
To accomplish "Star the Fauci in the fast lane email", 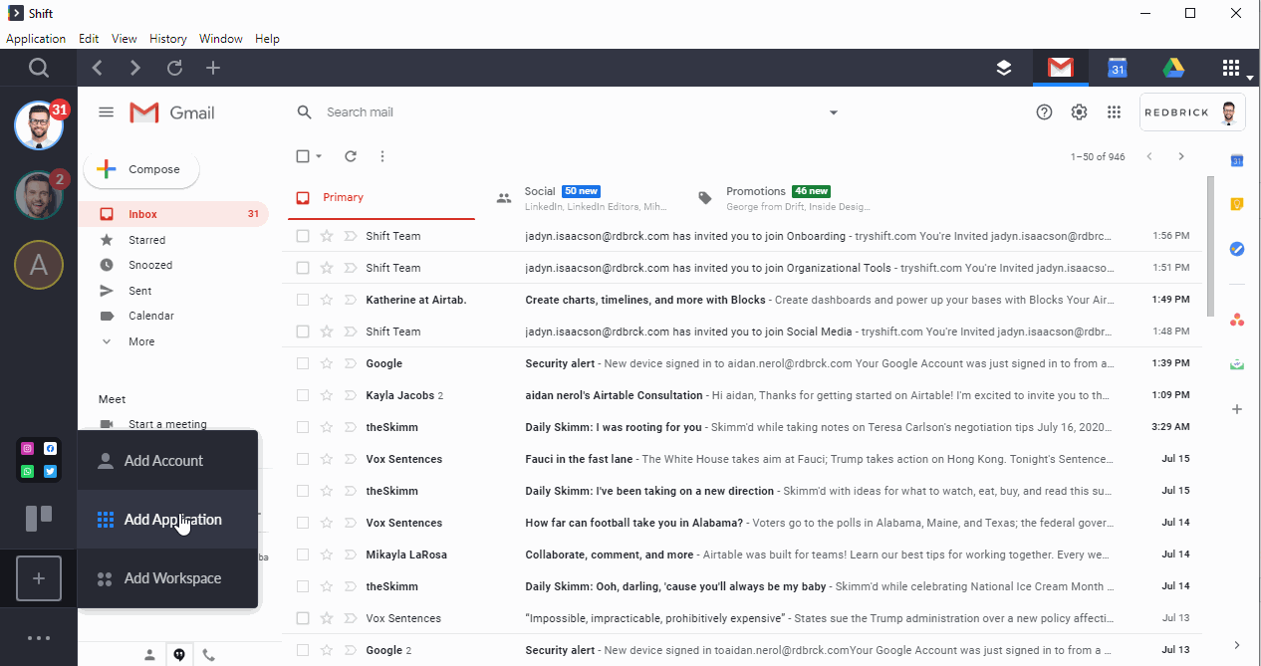I will coord(327,459).
